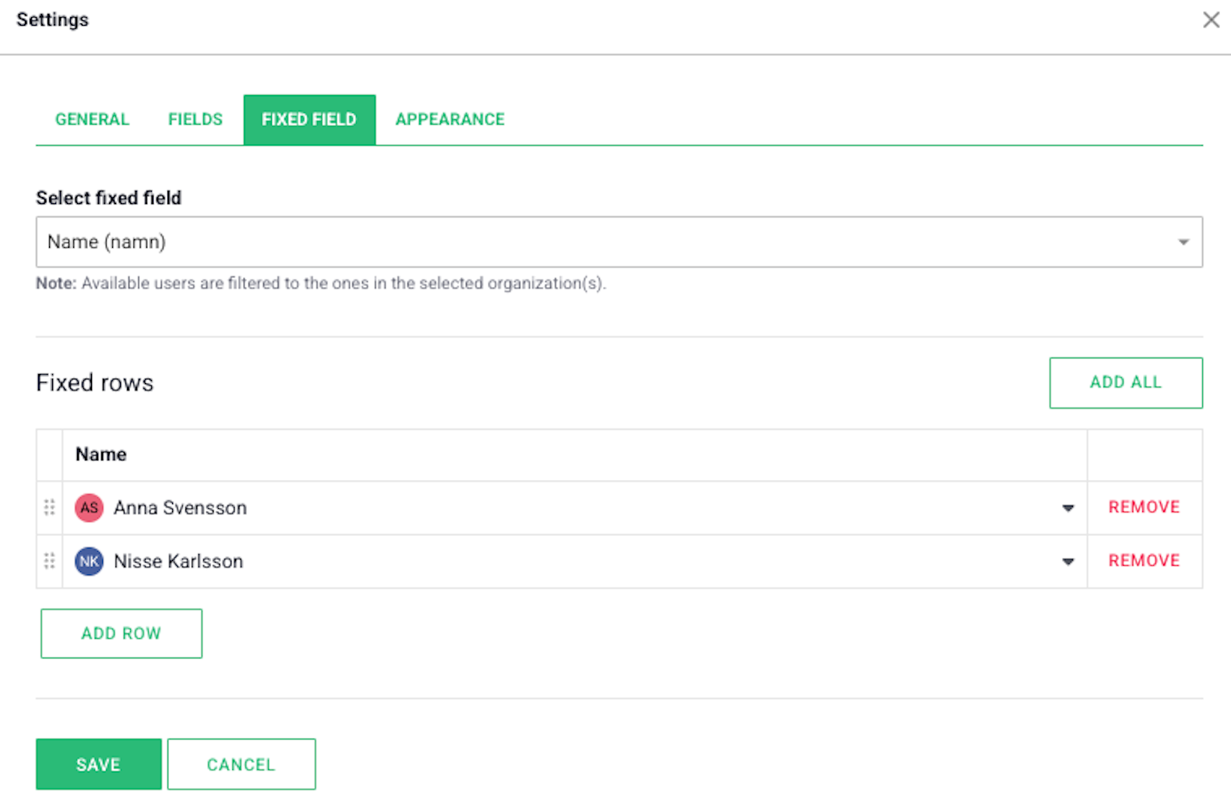Switch to the General tab
1231x808 pixels.
coord(92,119)
